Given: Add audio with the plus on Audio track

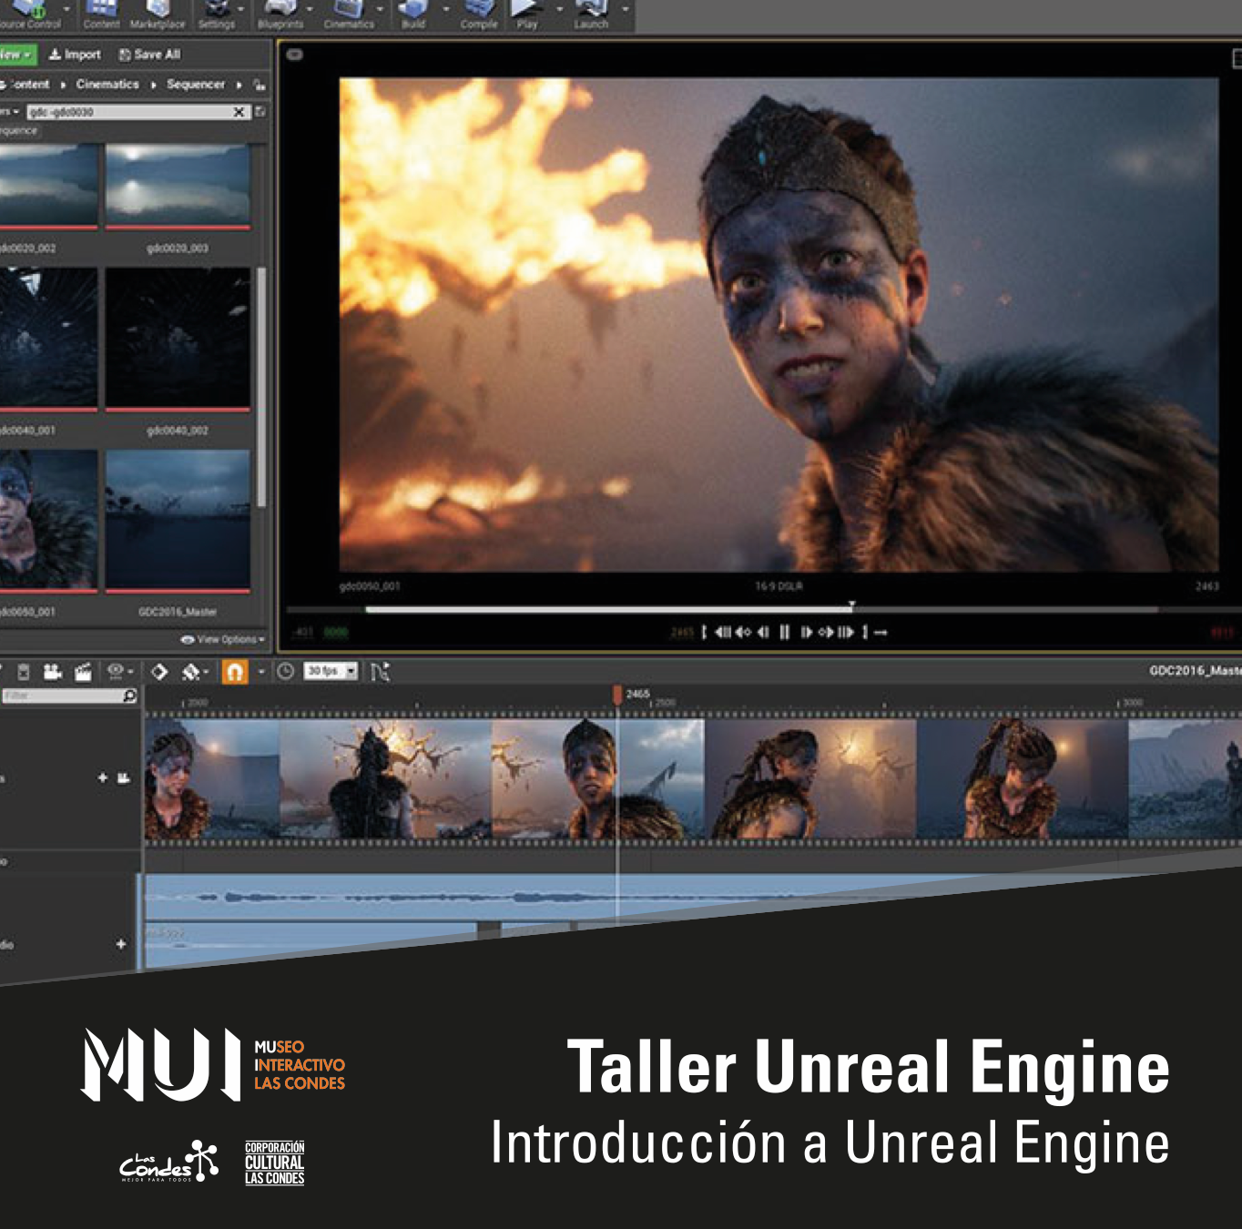Looking at the screenshot, I should (120, 944).
